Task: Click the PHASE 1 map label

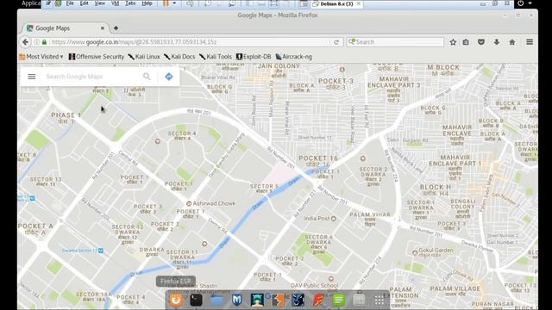Action: [x=66, y=115]
